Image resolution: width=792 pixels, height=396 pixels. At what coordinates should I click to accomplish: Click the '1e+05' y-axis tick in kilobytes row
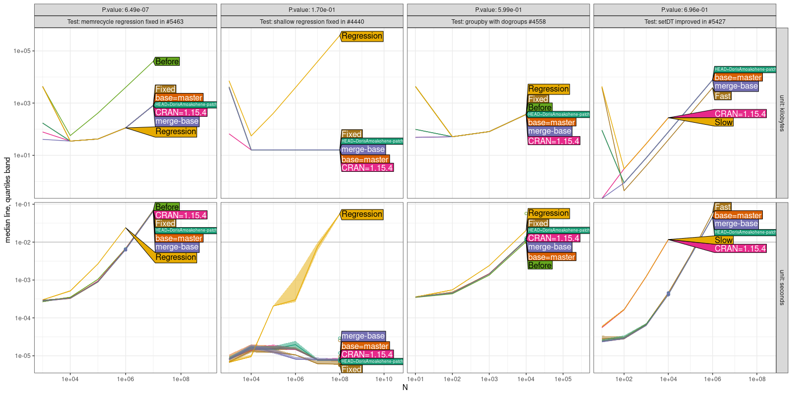[x=22, y=51]
